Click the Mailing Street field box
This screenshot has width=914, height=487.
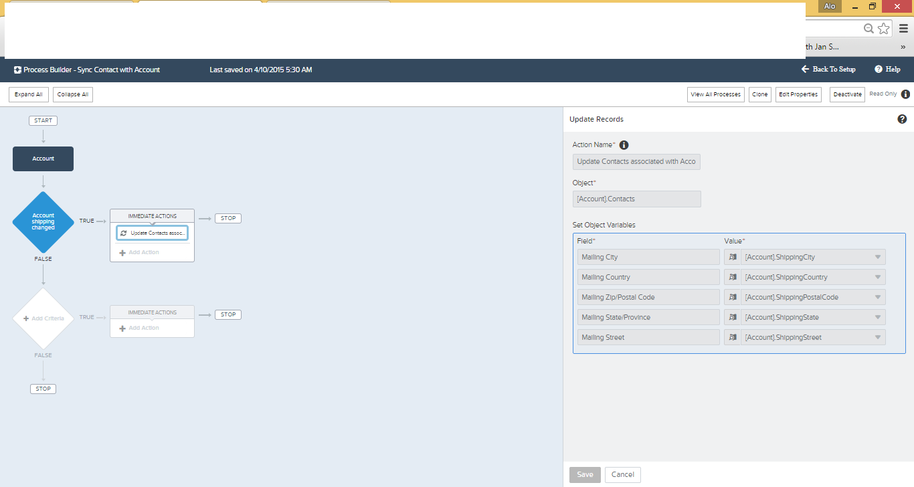point(648,337)
